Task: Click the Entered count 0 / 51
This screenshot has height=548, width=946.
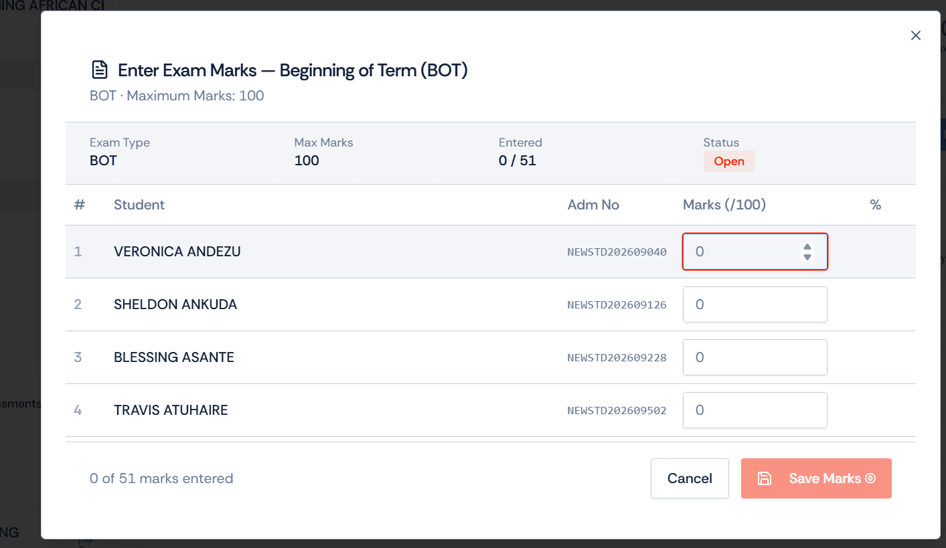Action: 518,161
